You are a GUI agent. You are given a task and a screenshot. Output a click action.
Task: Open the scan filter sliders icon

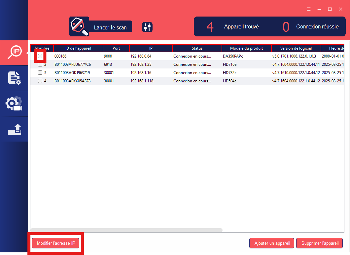(x=147, y=27)
